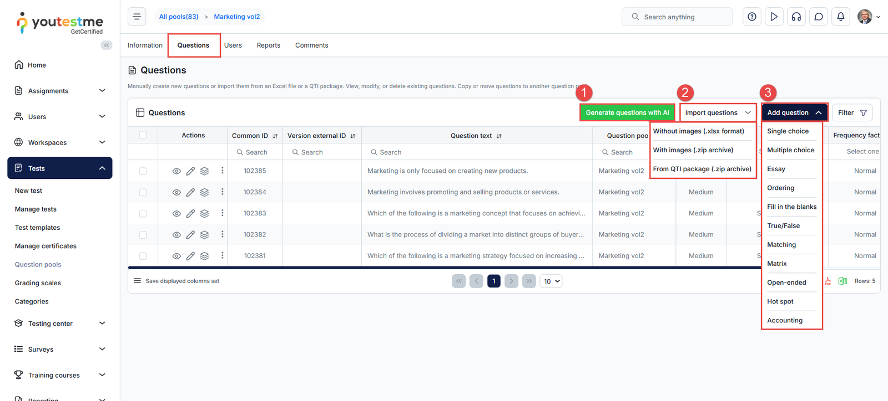
Task: Expand the Import questions dropdown
Action: pyautogui.click(x=718, y=112)
